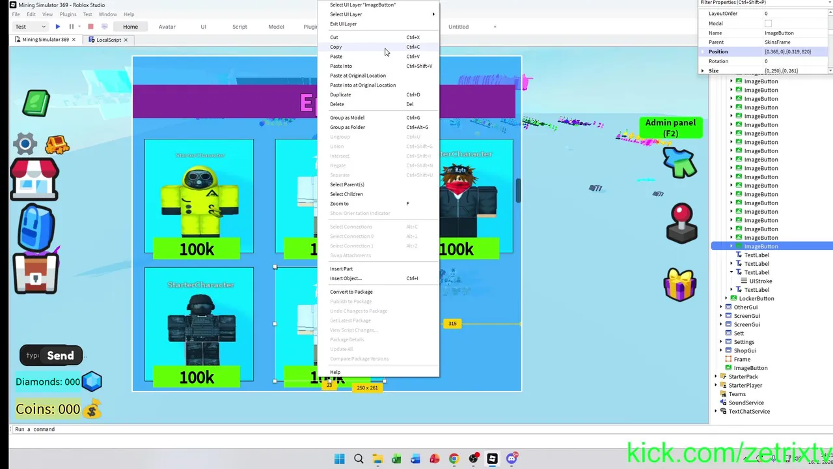Viewport: 833px width, 469px height.
Task: Click the yellow gift box icon
Action: tap(680, 284)
